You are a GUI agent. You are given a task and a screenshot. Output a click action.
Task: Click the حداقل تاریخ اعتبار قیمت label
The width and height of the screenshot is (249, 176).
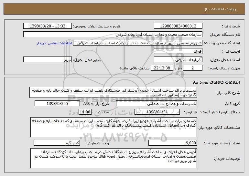220,112
